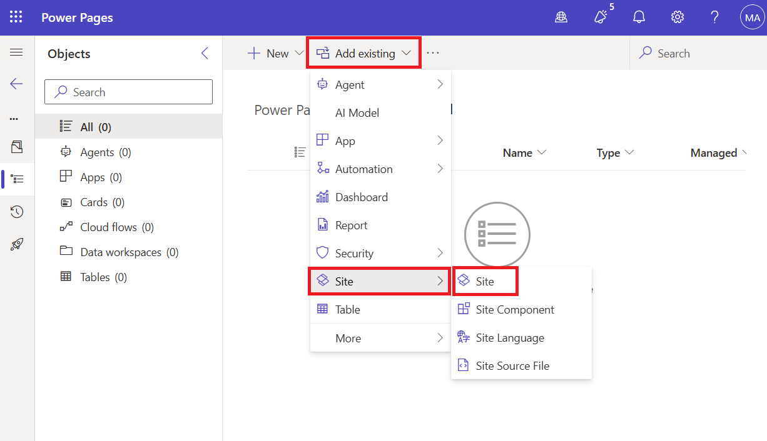The image size is (767, 441).
Task: Open announcements megaphone with 5 badge
Action: tap(599, 17)
